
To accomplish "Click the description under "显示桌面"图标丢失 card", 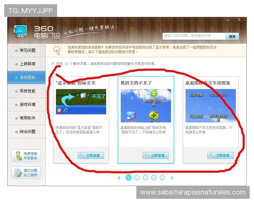I will [x=79, y=130].
